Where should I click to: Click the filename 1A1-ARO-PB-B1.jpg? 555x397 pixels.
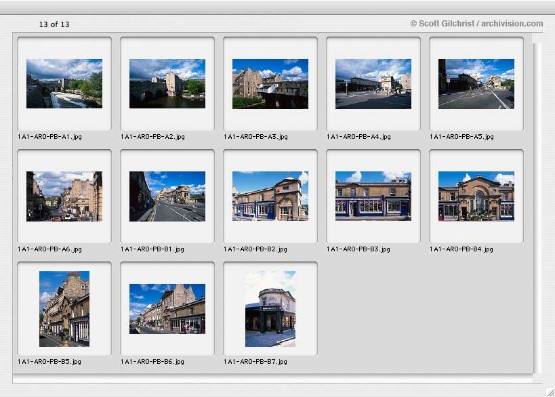tap(152, 249)
